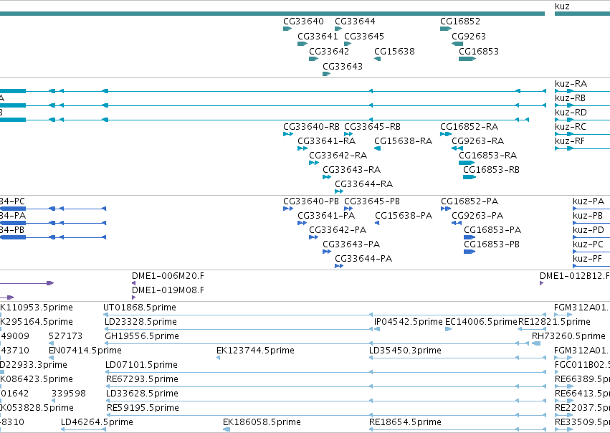Select the CG33643-RA transcript glyph
The image size is (610, 433).
point(327,177)
